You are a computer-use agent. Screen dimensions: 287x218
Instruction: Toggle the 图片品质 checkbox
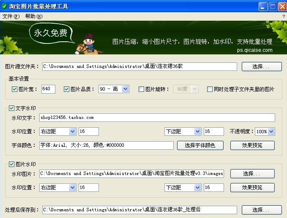(66, 89)
